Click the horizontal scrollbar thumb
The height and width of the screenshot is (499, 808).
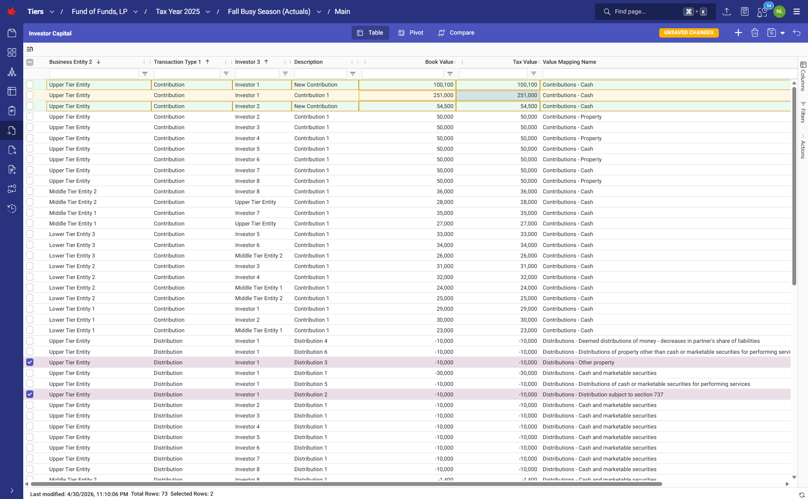[347, 484]
